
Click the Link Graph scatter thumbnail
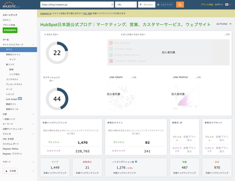pyautogui.click(x=121, y=97)
